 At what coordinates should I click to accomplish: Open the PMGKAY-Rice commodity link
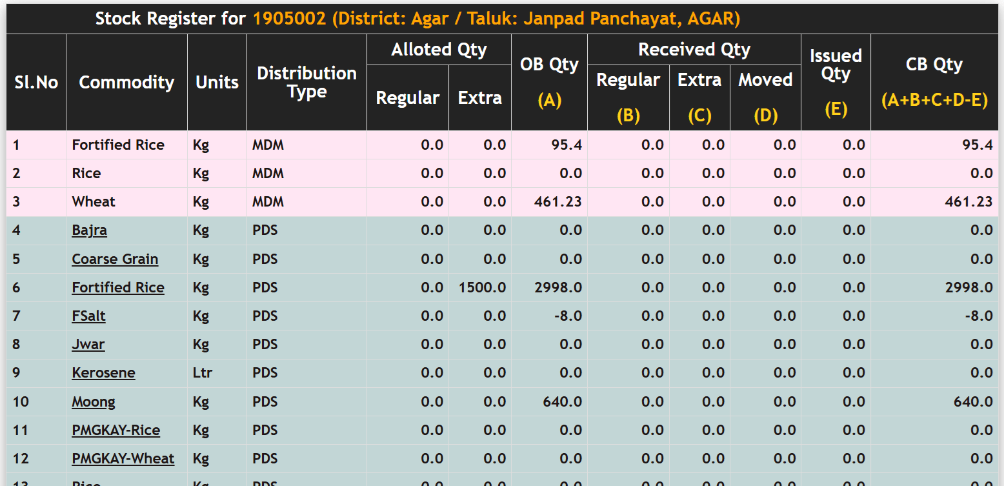click(x=116, y=430)
